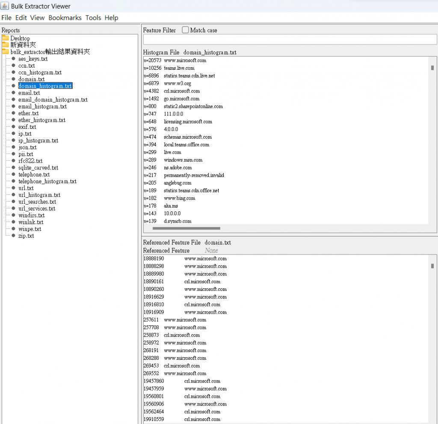Select telephone.txt report

click(34, 175)
